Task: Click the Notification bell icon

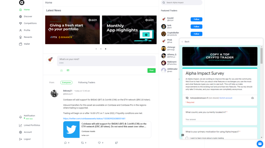Action: tap(21, 117)
